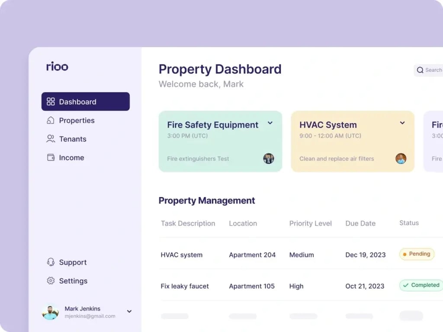
Task: Sort by Due Date column header
Action: coord(360,223)
